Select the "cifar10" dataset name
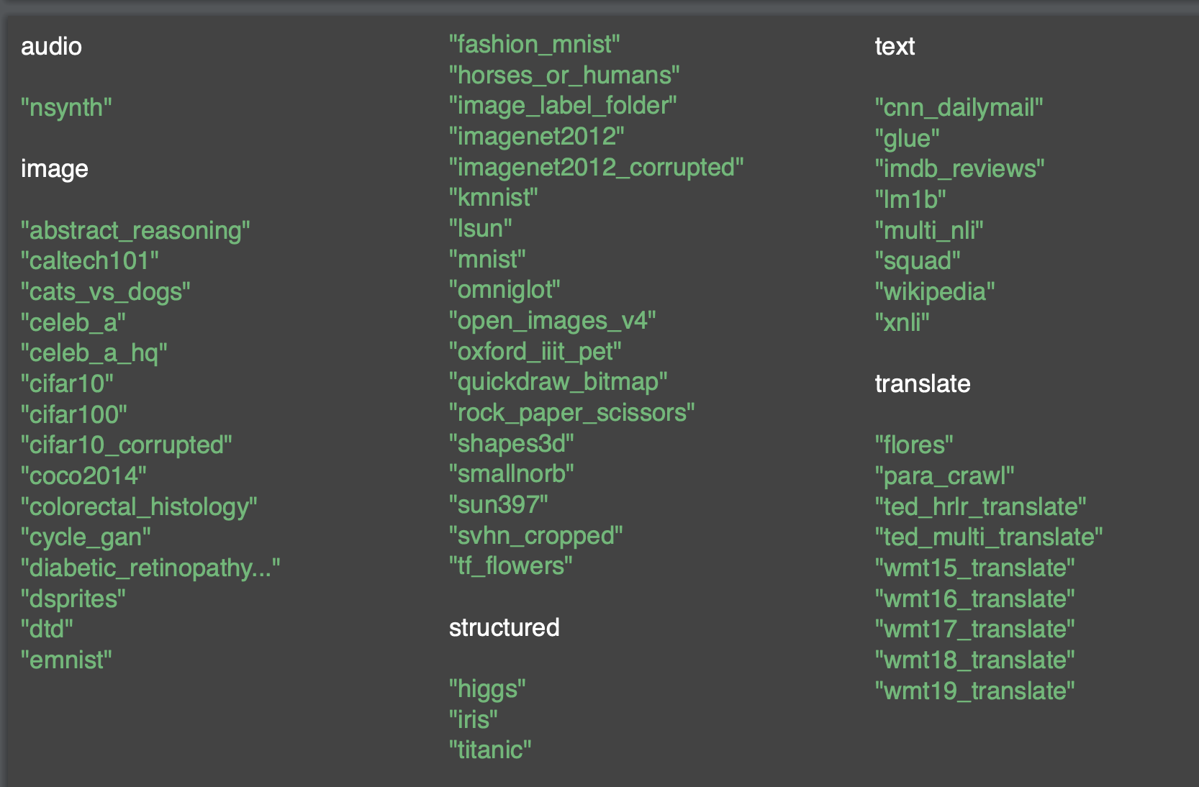Viewport: 1199px width, 787px height. pyautogui.click(x=67, y=384)
